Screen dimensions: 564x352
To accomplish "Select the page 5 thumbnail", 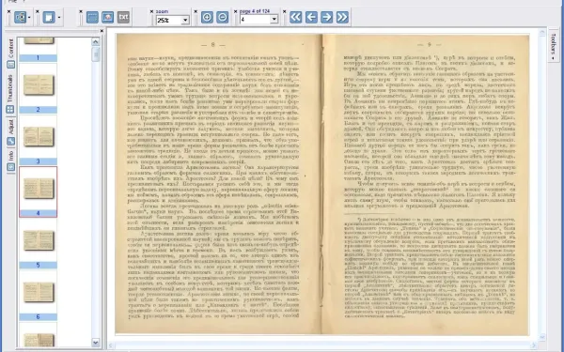I will tap(39, 243).
